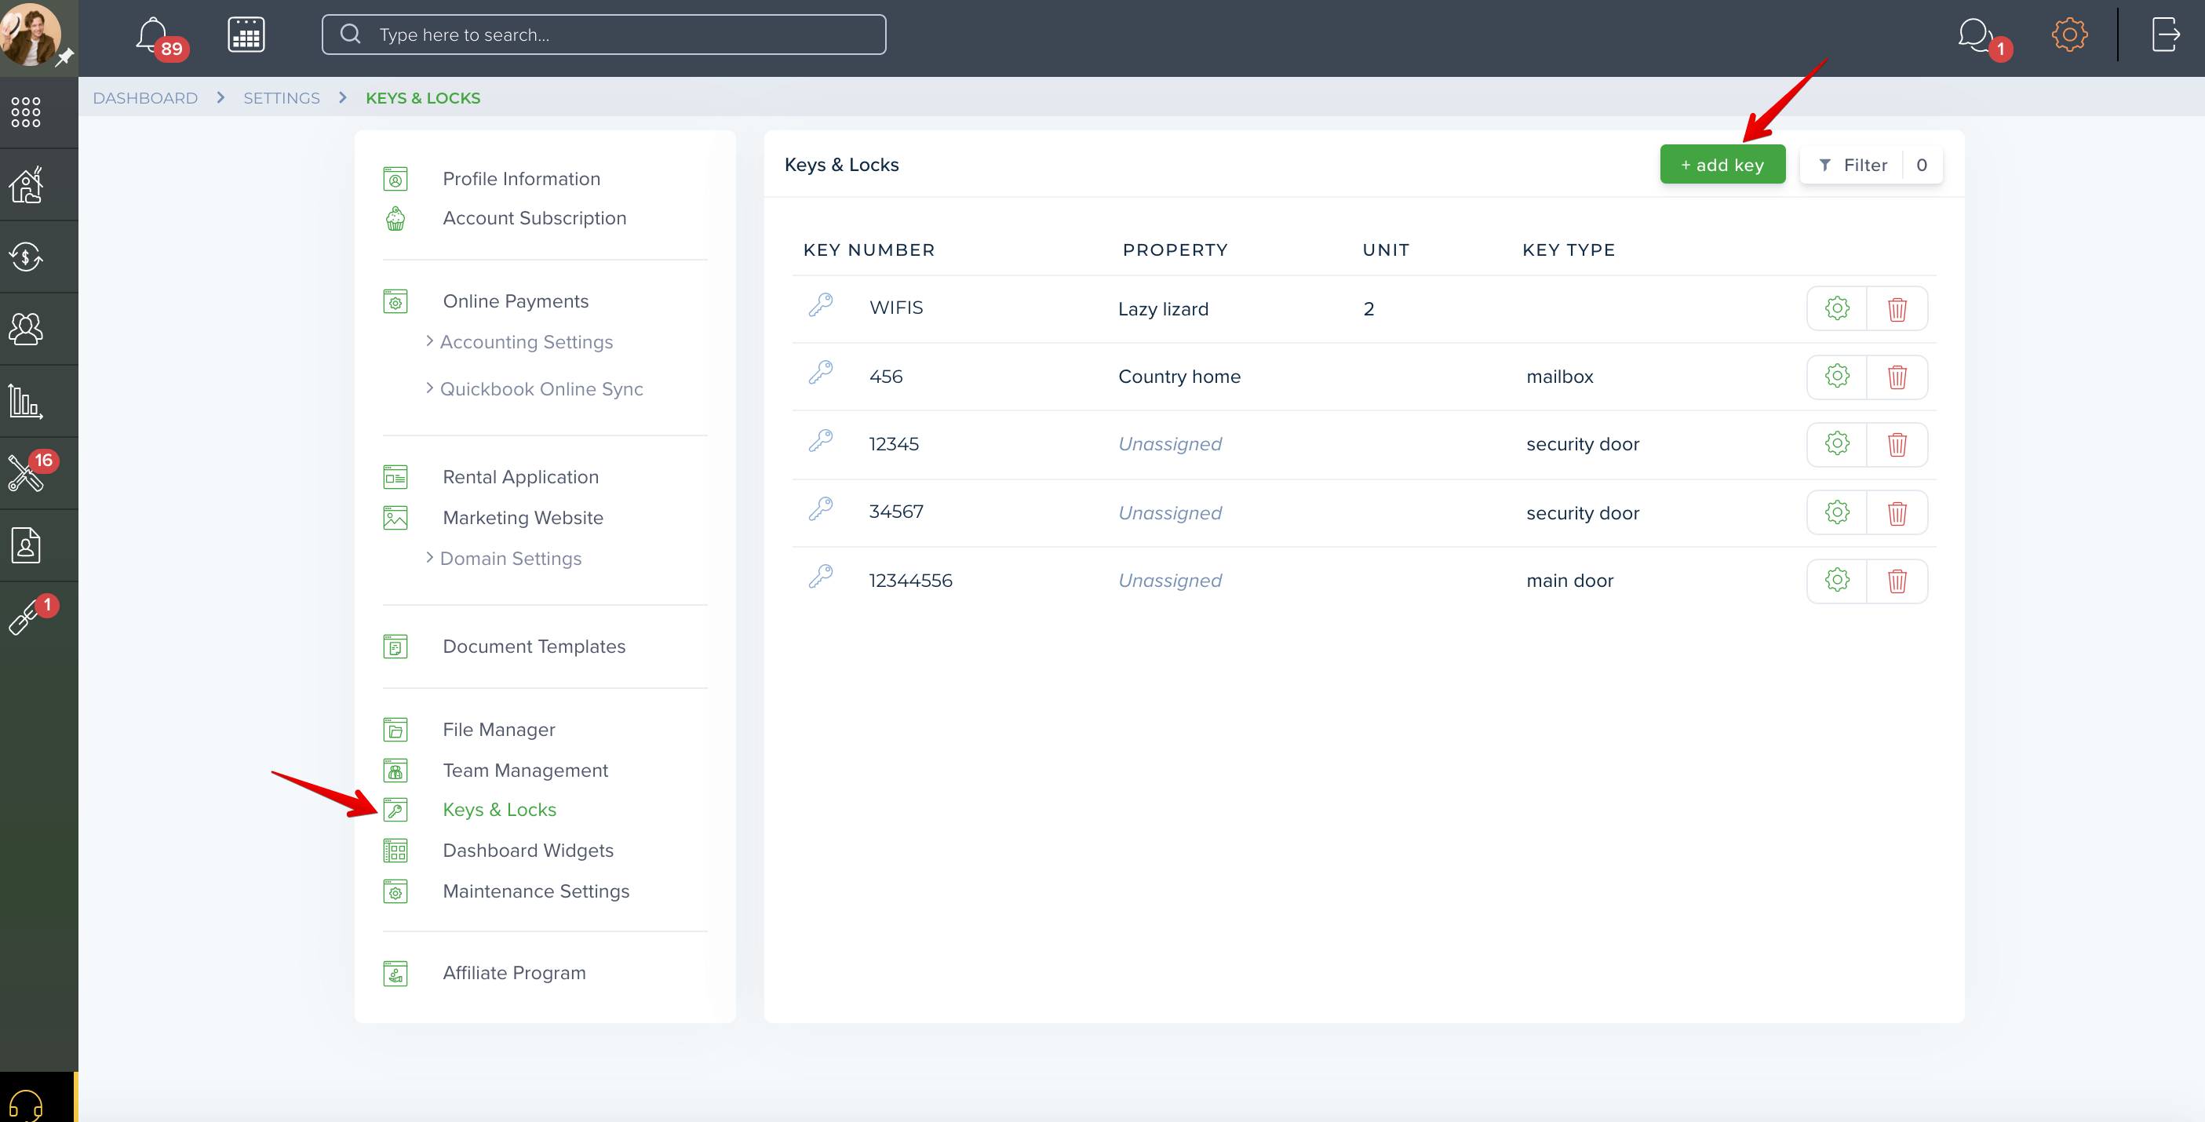
Task: Open the accounting dollar sidebar icon
Action: click(x=26, y=257)
